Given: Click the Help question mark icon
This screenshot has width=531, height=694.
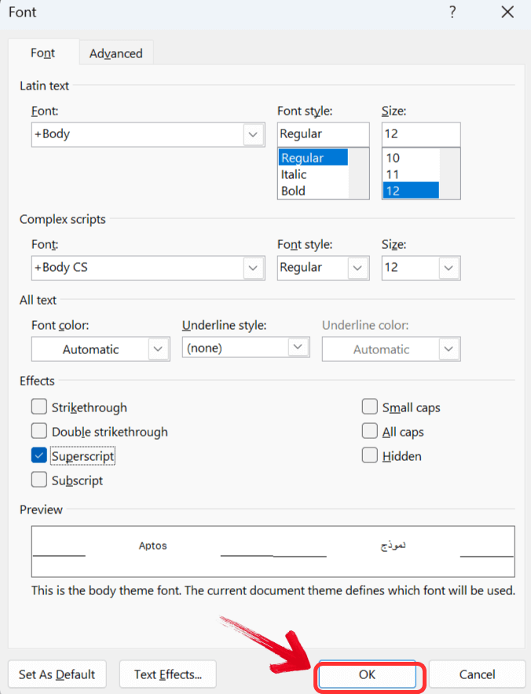Looking at the screenshot, I should 452,13.
